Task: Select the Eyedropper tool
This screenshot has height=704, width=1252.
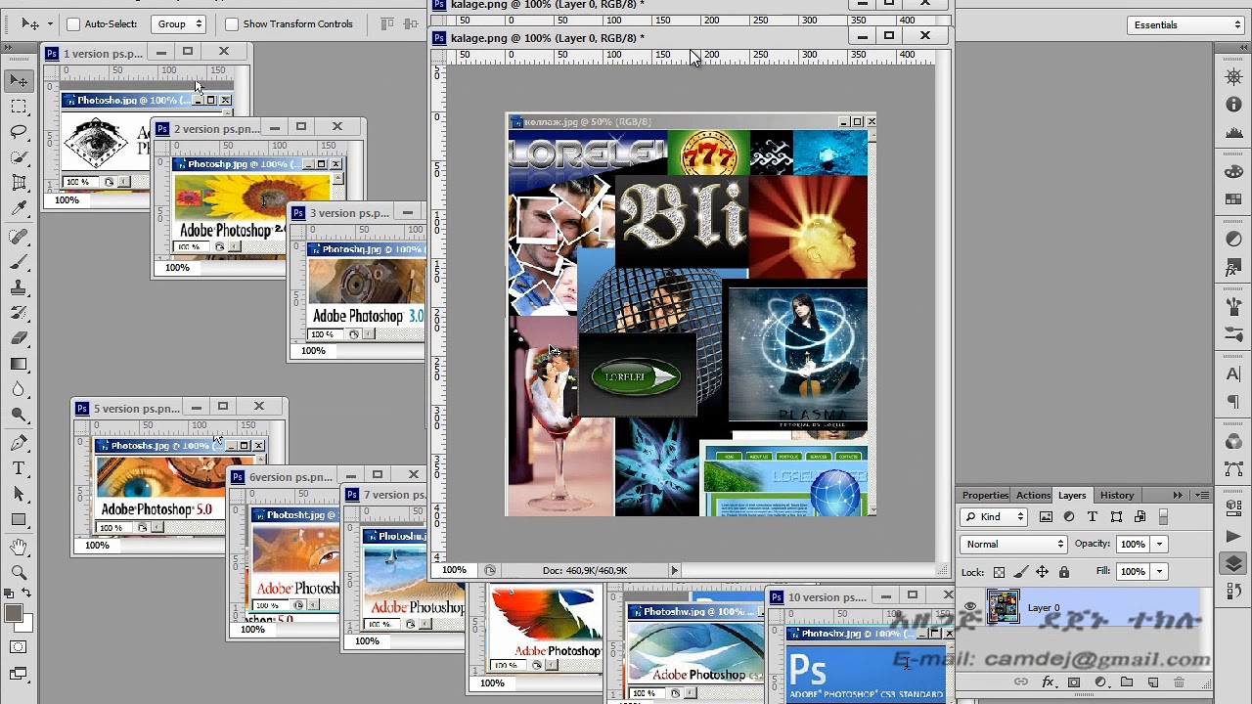Action: [19, 208]
